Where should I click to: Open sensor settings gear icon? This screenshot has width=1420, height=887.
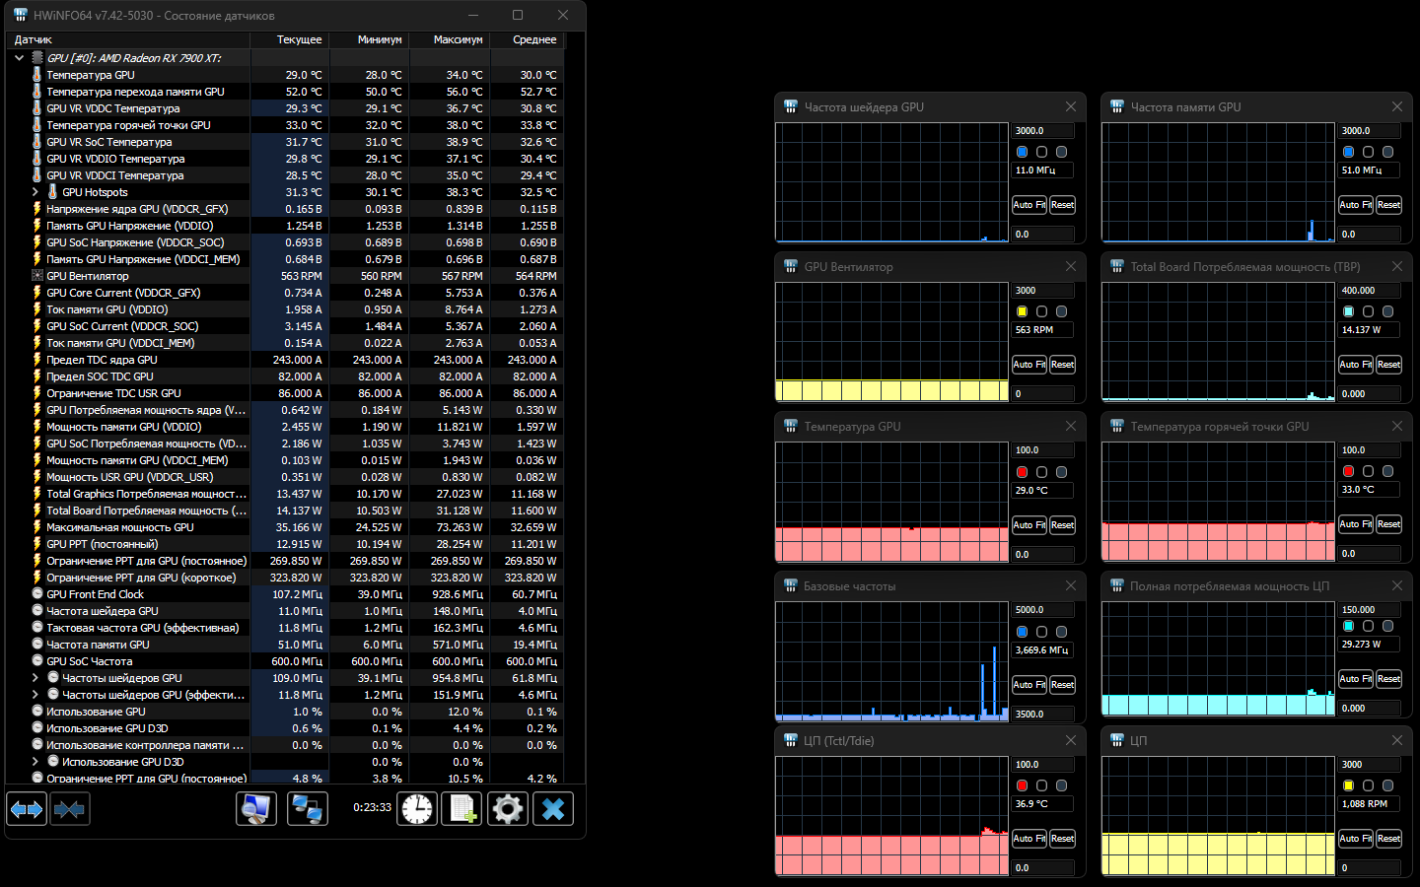pos(508,809)
